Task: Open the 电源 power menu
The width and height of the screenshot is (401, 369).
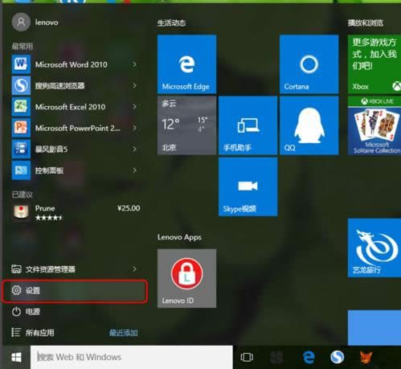Action: (x=75, y=312)
